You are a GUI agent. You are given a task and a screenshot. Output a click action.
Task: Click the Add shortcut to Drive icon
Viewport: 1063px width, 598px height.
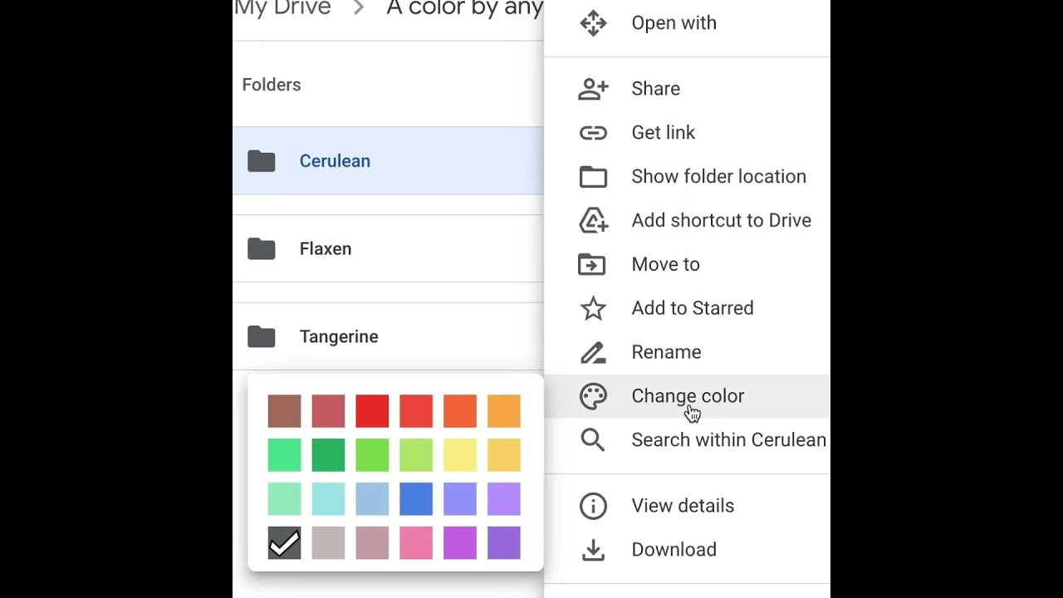(x=593, y=220)
